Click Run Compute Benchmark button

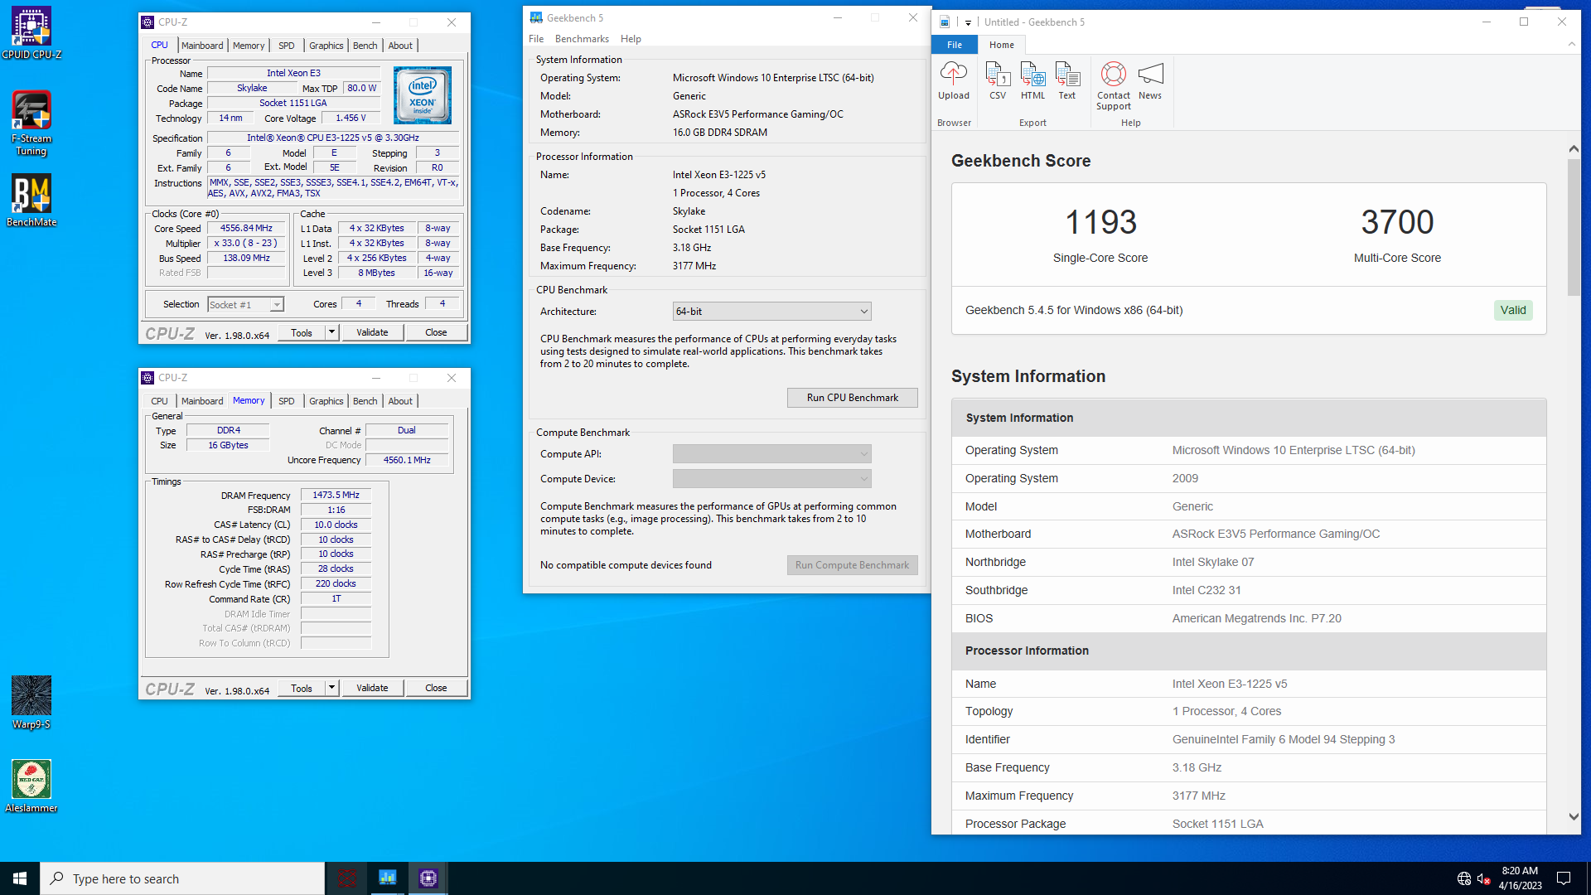[852, 565]
